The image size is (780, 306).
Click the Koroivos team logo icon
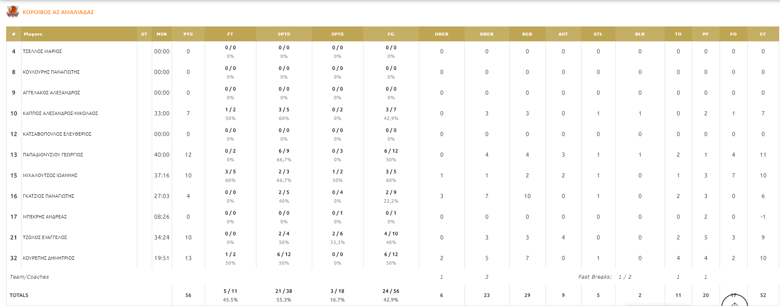click(13, 12)
